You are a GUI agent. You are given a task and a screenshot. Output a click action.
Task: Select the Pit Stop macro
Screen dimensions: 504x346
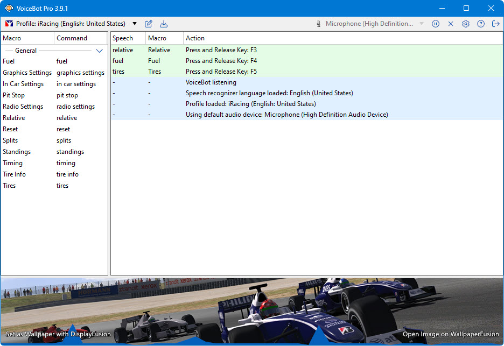click(14, 95)
